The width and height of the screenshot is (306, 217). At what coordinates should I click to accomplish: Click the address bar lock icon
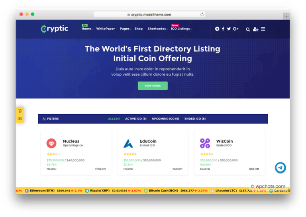[x=129, y=15]
